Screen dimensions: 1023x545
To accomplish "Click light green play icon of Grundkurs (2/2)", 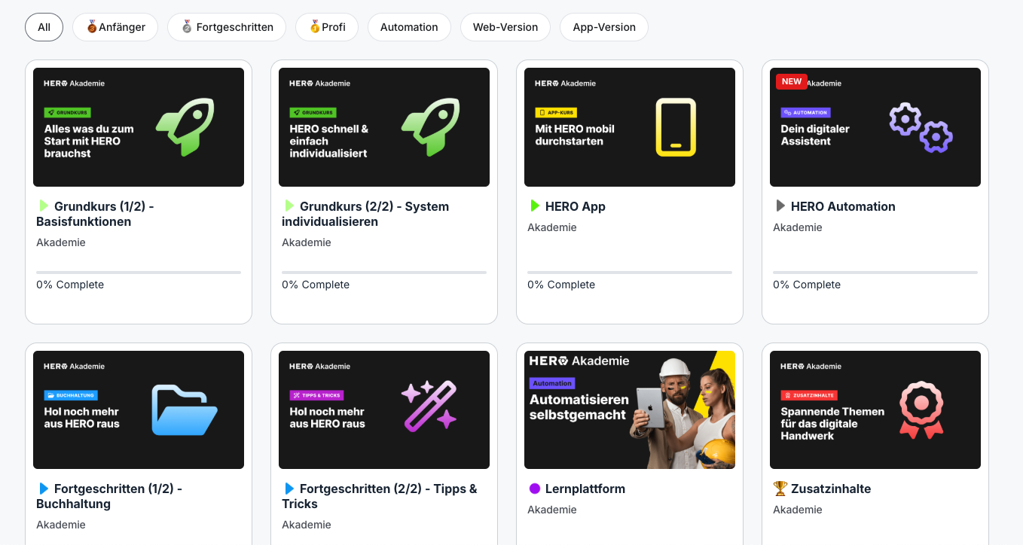I will click(289, 206).
